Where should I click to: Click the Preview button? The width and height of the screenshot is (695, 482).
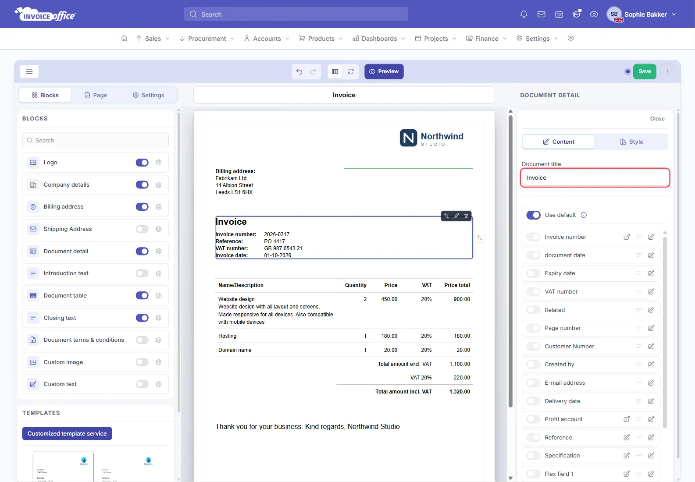pos(384,71)
